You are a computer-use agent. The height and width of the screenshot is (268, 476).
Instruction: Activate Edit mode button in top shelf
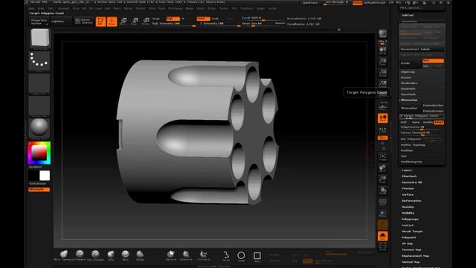pyautogui.click(x=100, y=22)
